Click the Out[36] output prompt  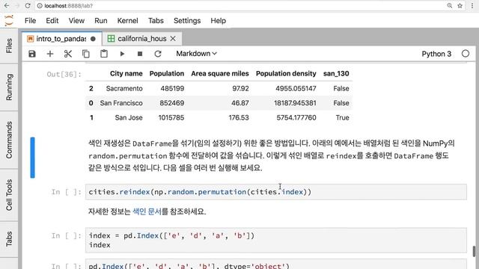pos(64,75)
